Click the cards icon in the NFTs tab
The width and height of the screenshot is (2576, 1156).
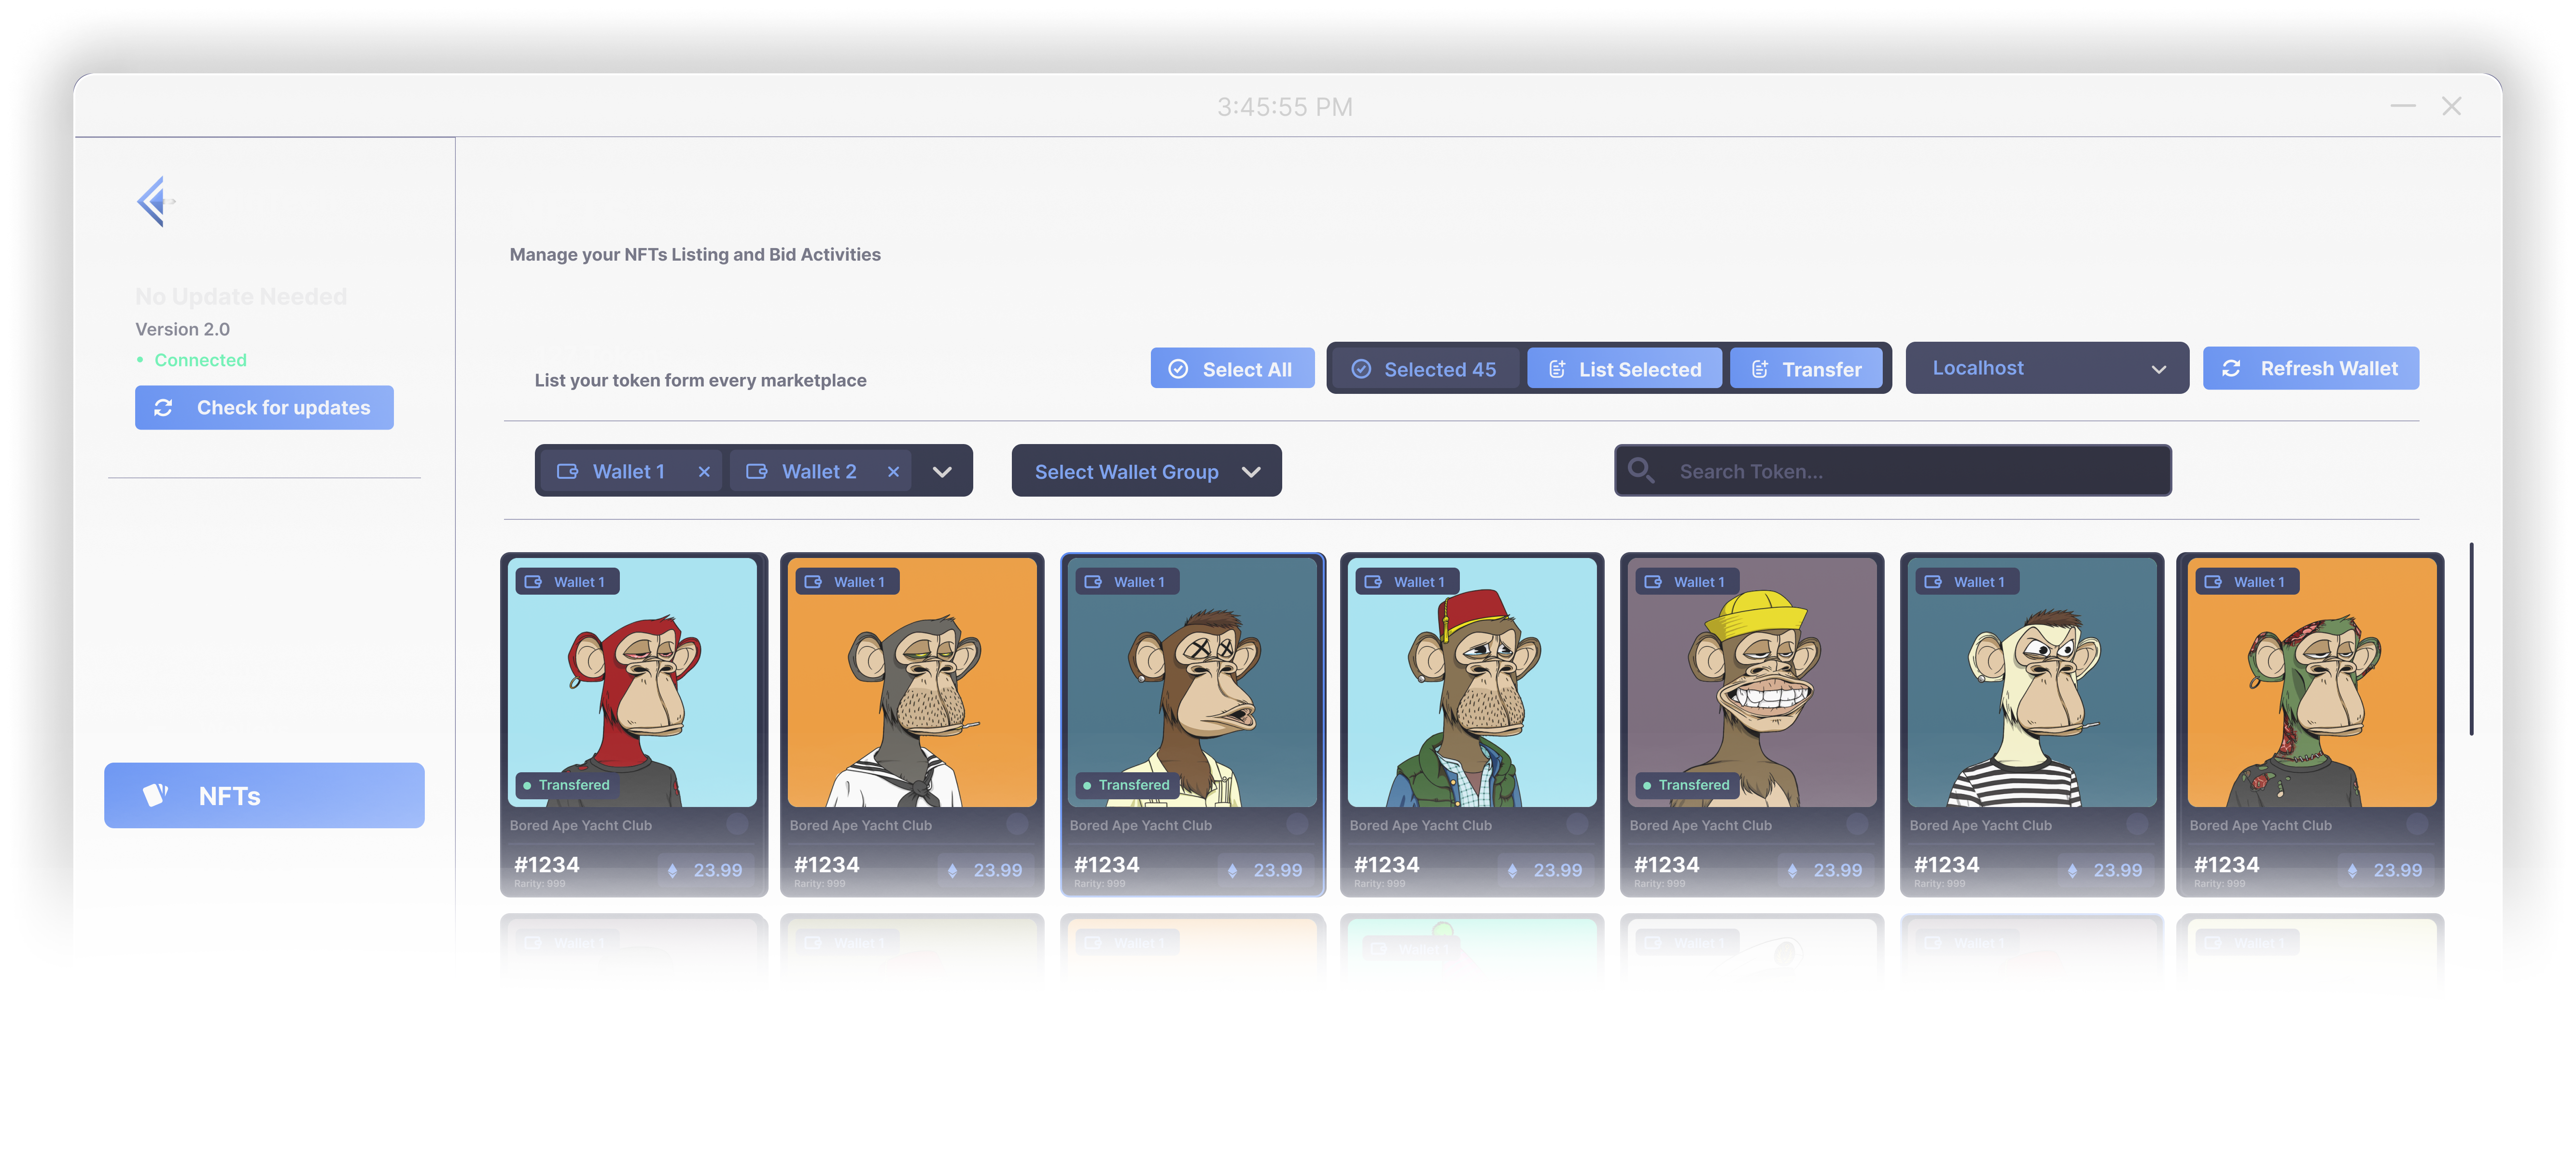[155, 796]
